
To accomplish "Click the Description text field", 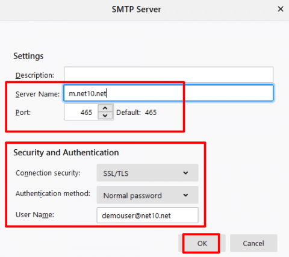I will coord(169,75).
